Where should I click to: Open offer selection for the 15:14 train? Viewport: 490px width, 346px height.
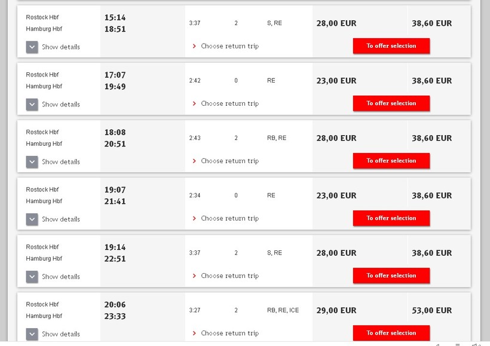391,46
